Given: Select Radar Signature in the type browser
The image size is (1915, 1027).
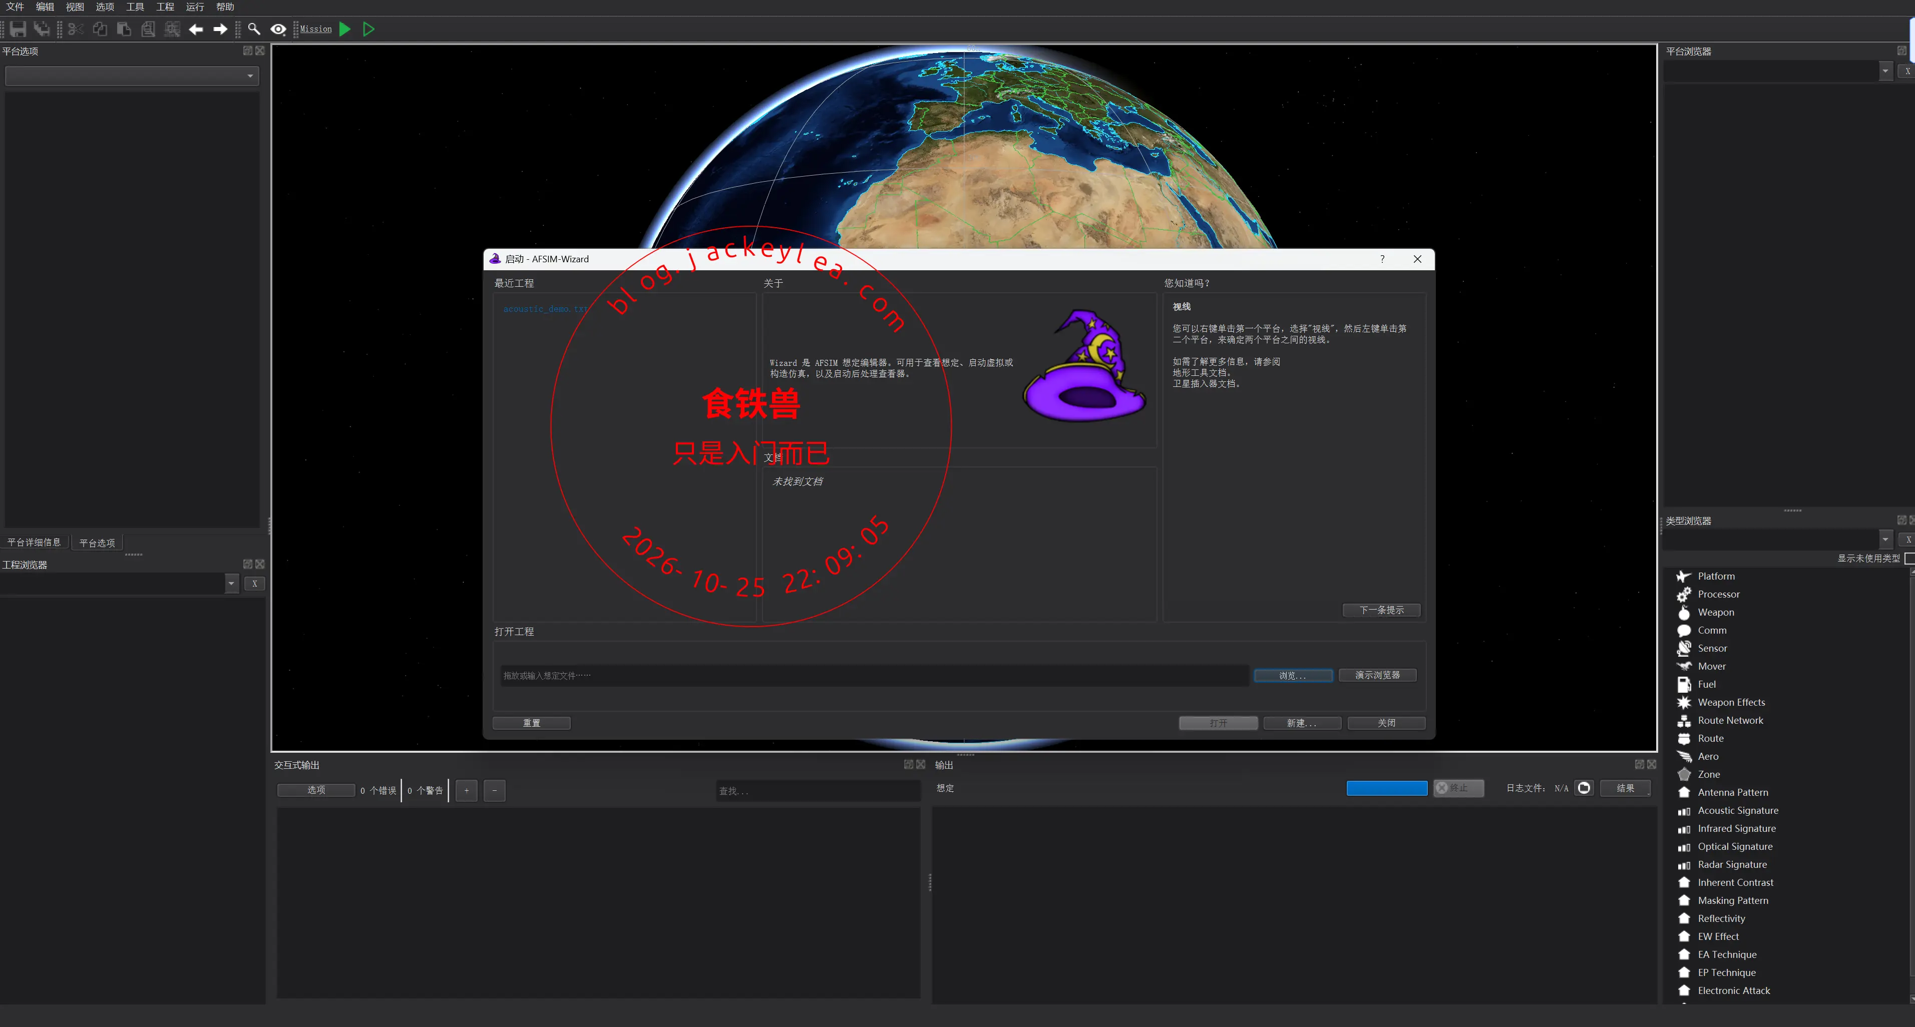Looking at the screenshot, I should [1732, 864].
